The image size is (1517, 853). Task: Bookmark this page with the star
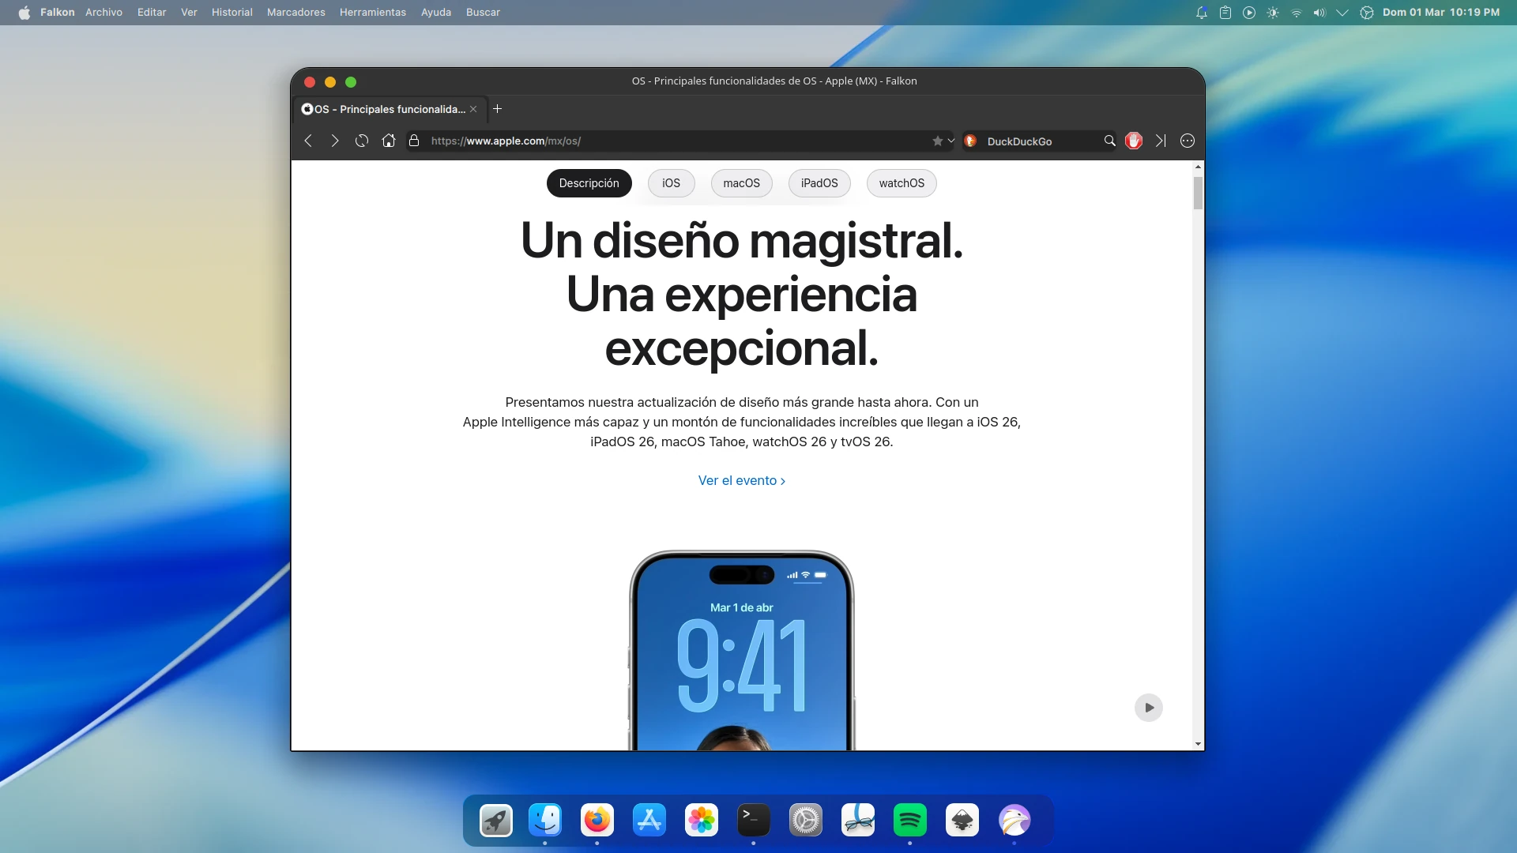[x=937, y=141]
